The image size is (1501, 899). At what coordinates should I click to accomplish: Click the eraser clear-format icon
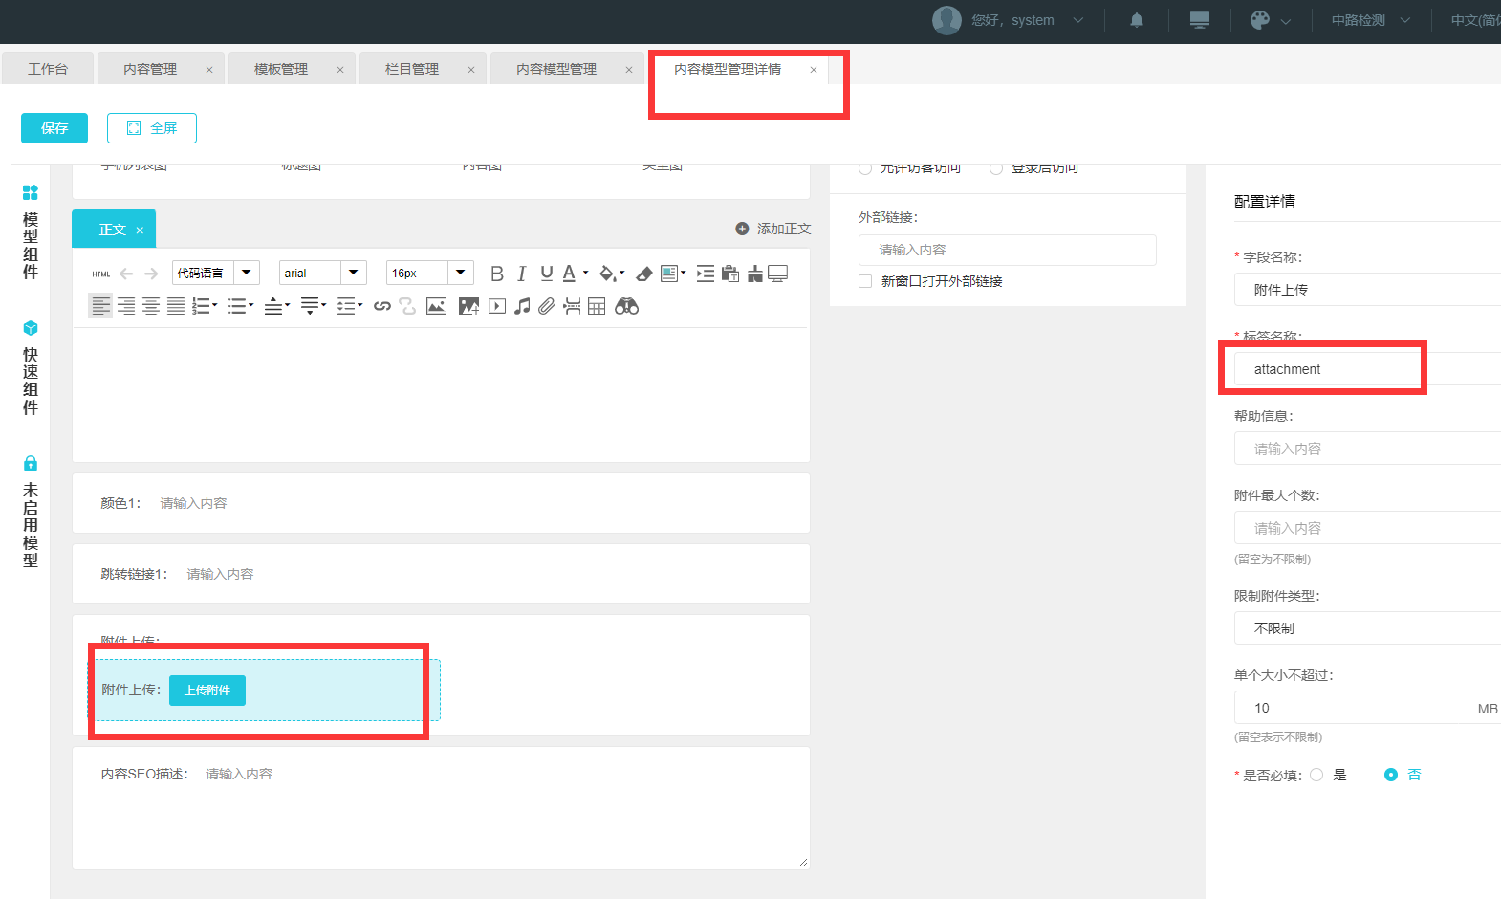pos(644,274)
